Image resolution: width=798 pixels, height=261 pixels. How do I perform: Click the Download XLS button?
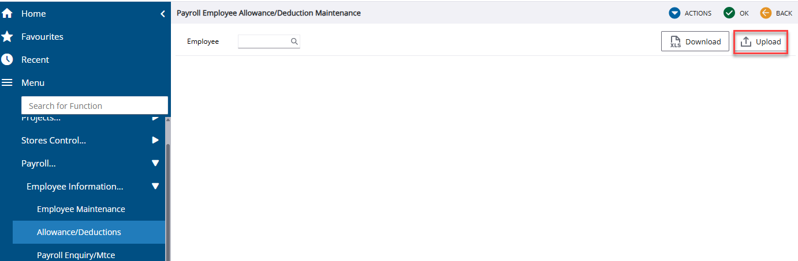point(695,41)
